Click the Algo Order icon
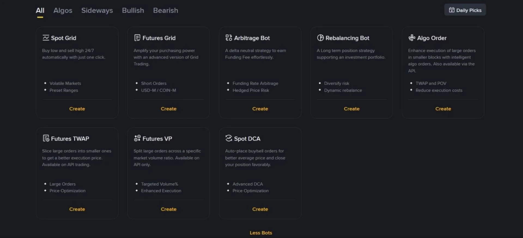The height and width of the screenshot is (238, 523). [x=412, y=38]
